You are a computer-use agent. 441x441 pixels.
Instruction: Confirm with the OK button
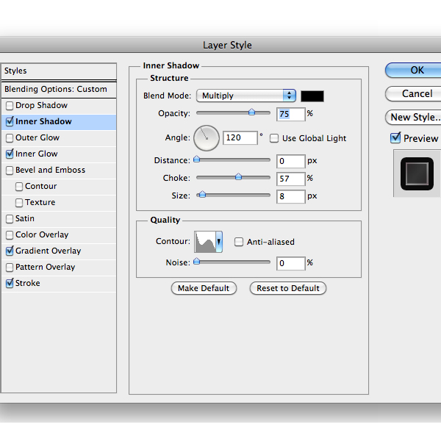[x=413, y=71]
